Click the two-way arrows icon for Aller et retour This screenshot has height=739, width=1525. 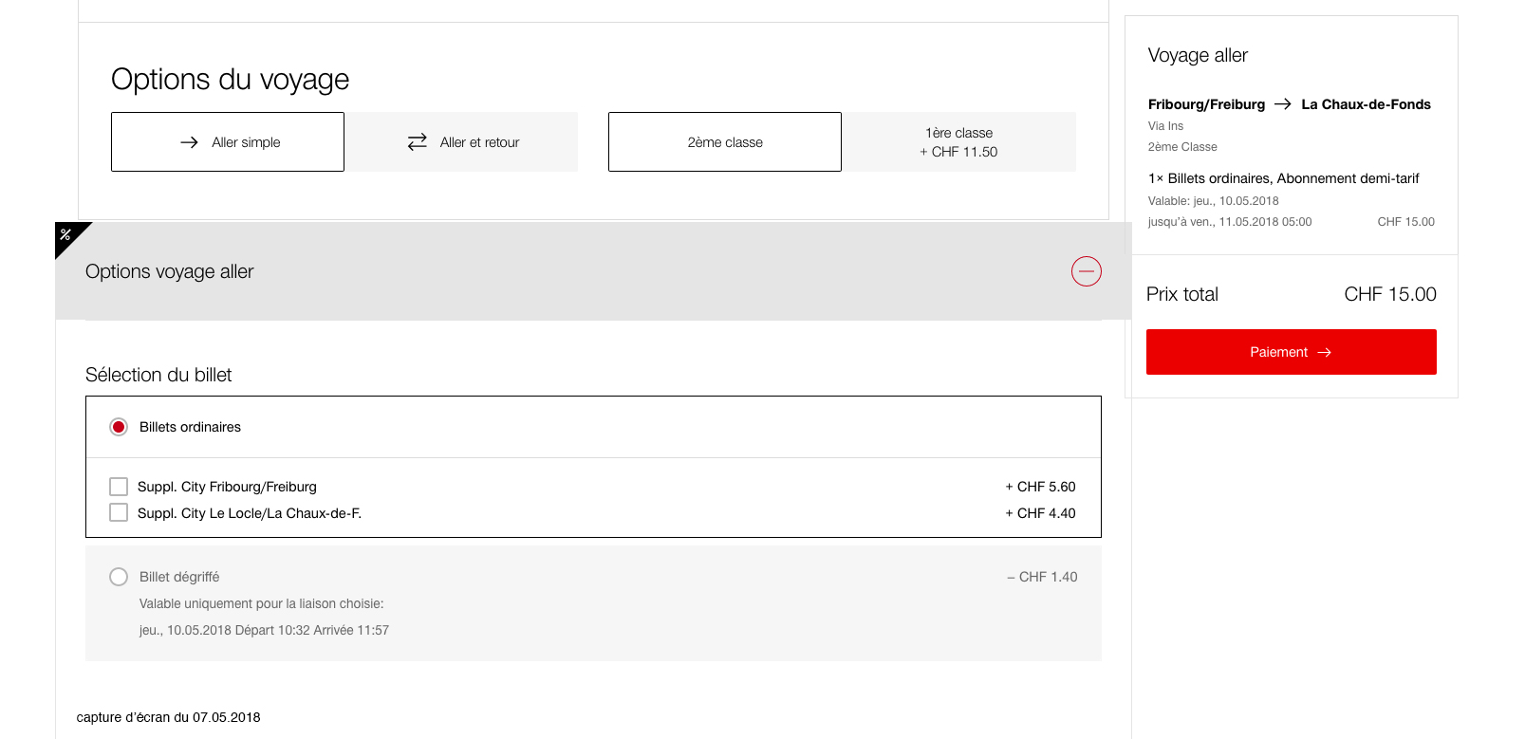(x=418, y=142)
